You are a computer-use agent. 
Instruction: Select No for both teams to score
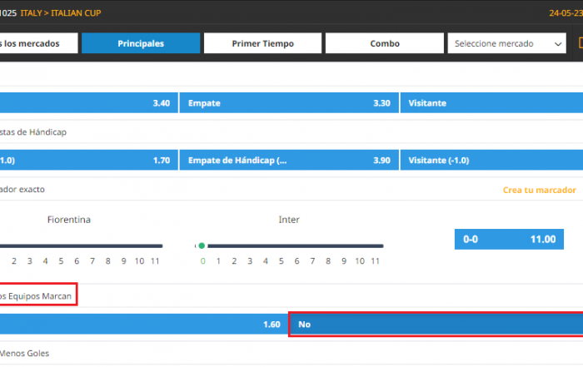pyautogui.click(x=435, y=324)
